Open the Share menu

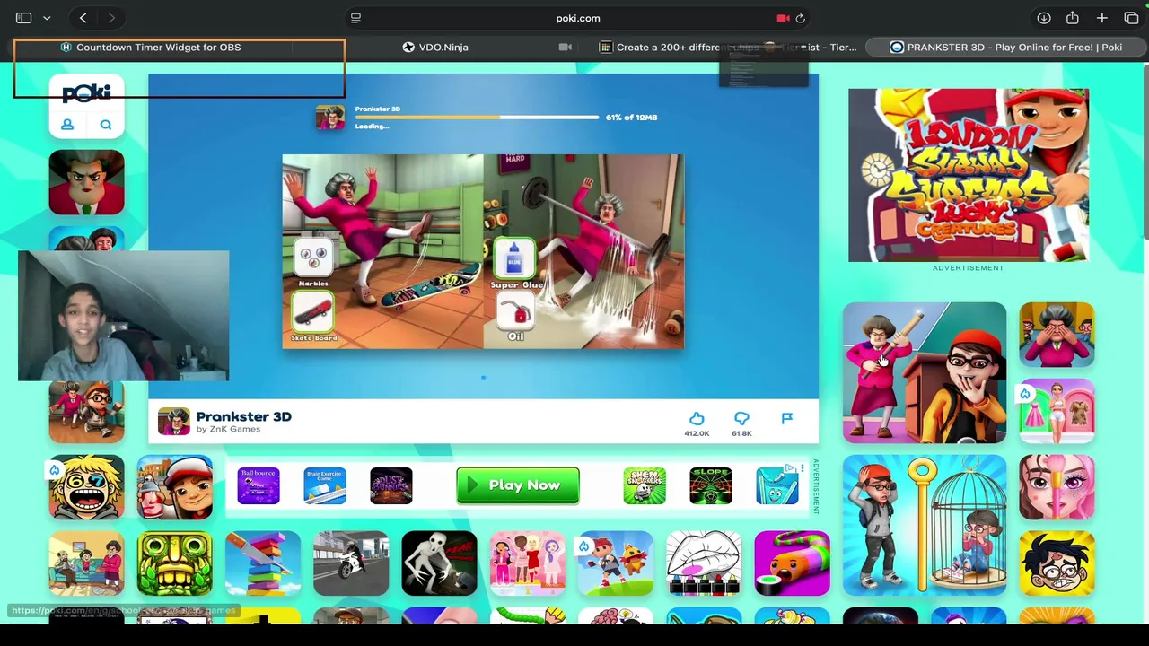pos(1073,18)
